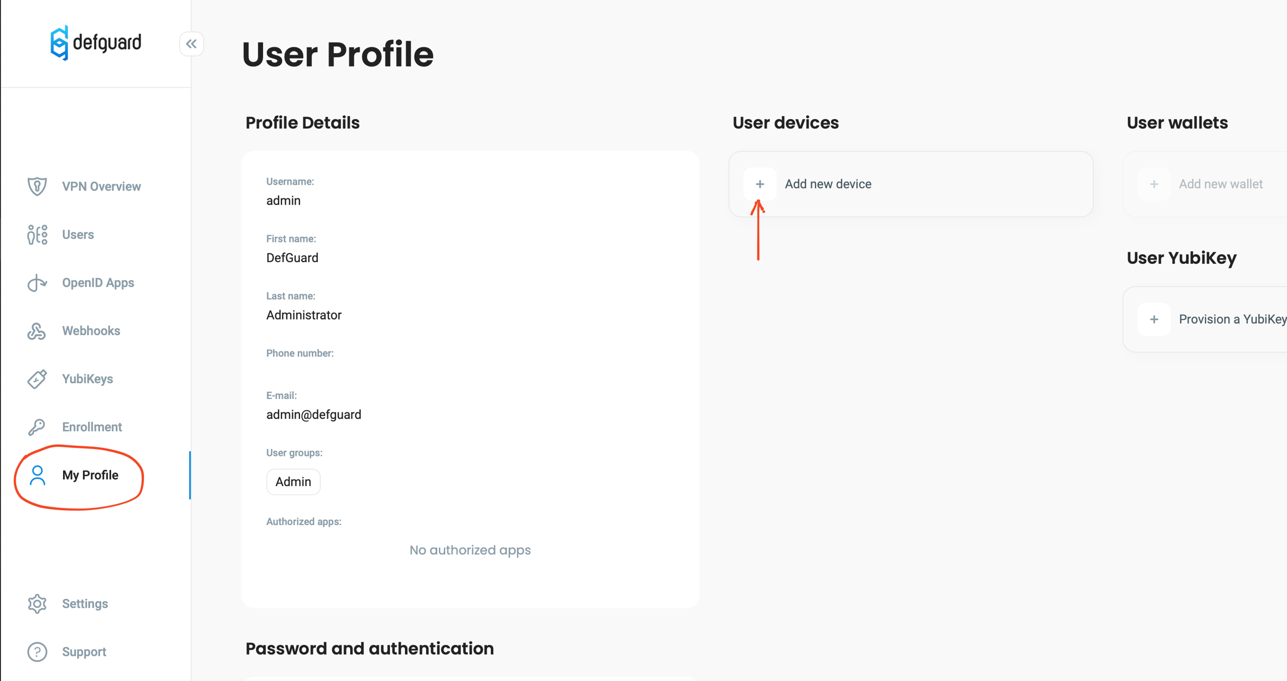Click the Enrollment key icon
Image resolution: width=1287 pixels, height=681 pixels.
(37, 427)
